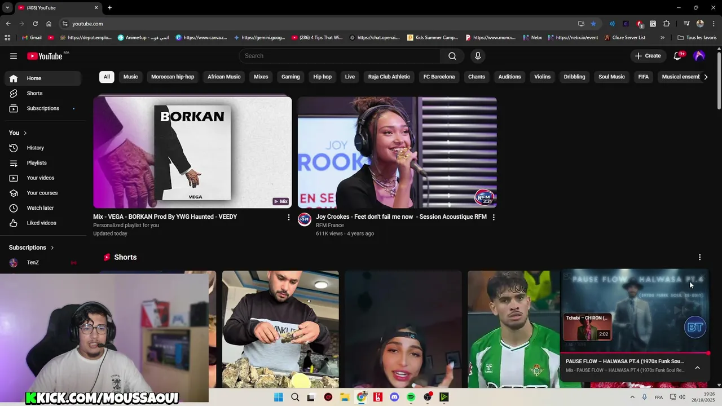The image size is (722, 406).
Task: Select the Gaming filter chip
Action: tap(290, 77)
